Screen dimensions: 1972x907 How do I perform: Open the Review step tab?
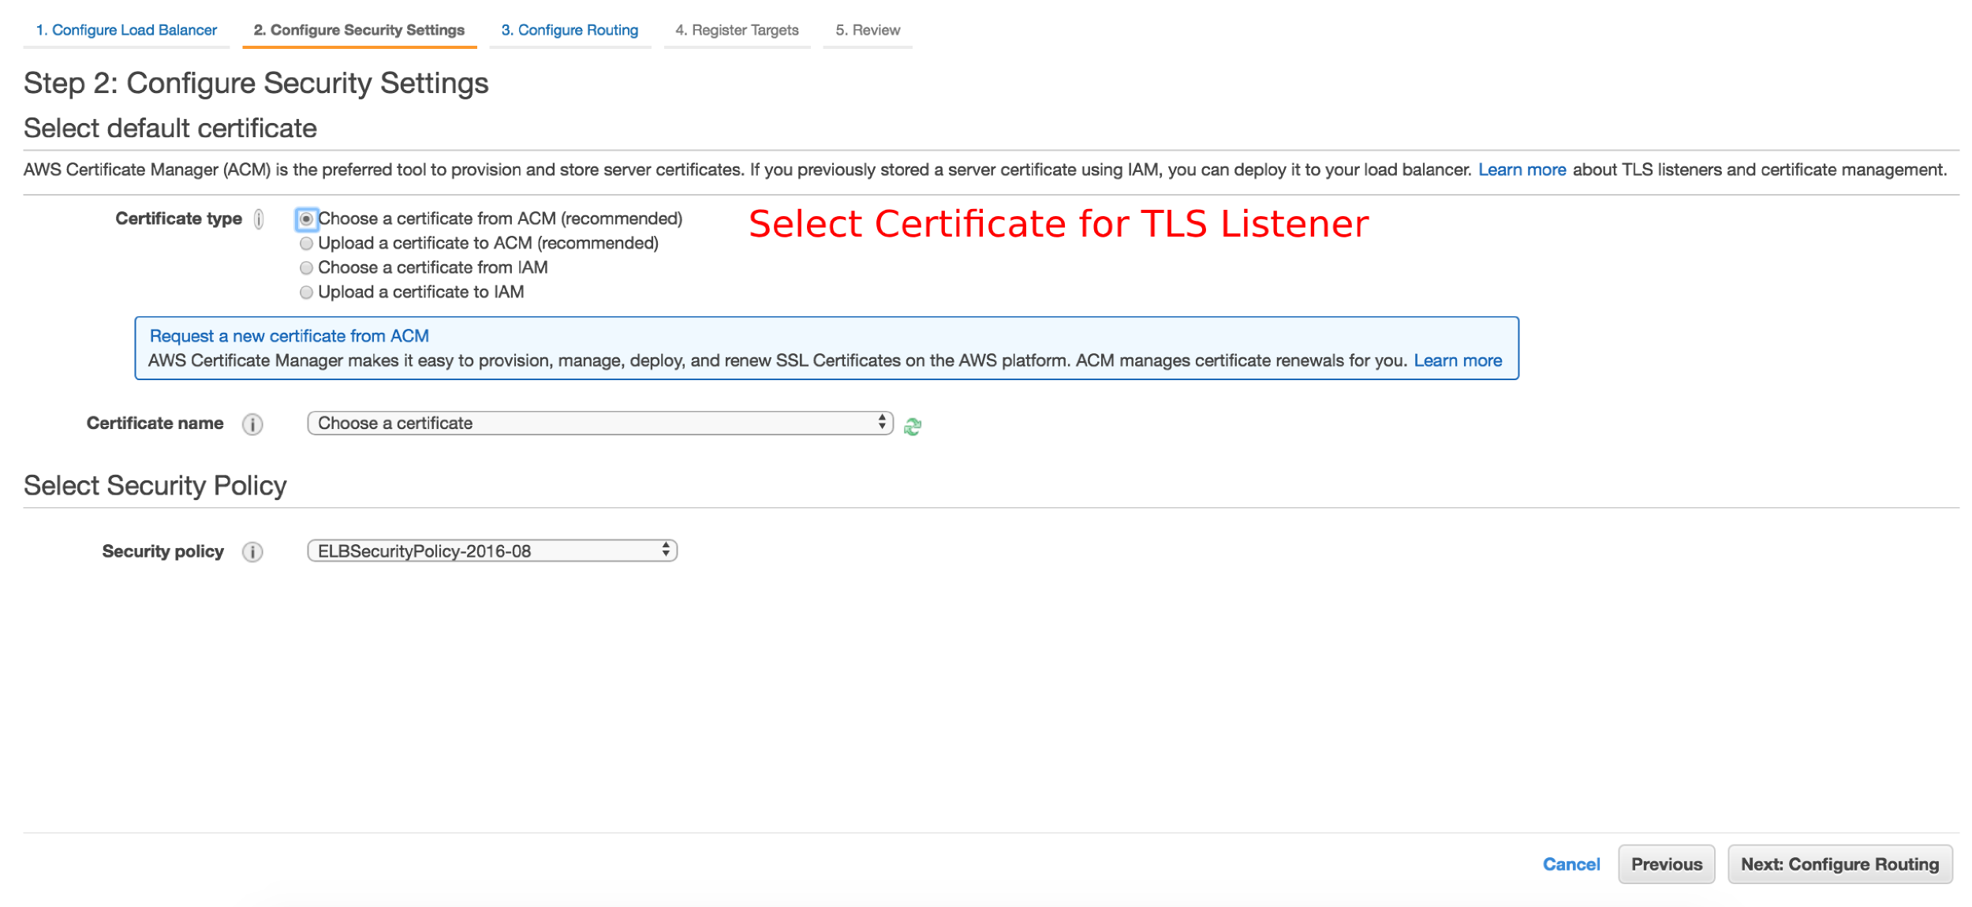pyautogui.click(x=868, y=30)
